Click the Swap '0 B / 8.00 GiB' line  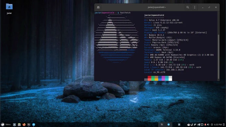point(159,62)
